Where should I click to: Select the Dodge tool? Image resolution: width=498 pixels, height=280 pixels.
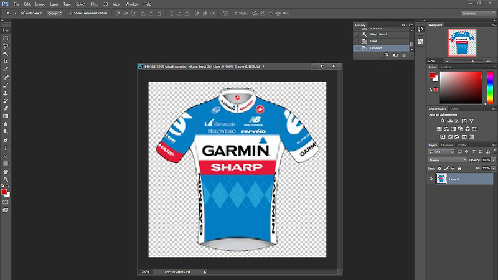click(6, 132)
